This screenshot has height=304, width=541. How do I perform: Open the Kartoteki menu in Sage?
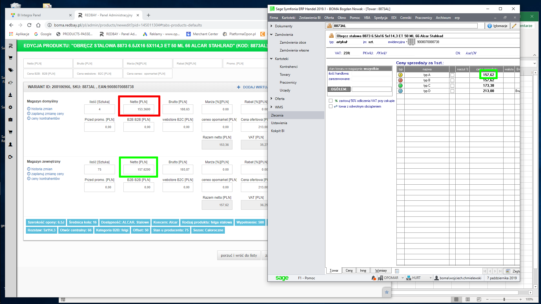(288, 18)
